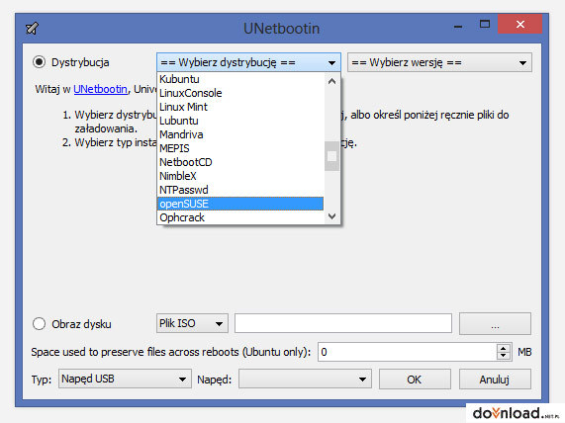Click the UNetbootin app icon in title bar
The height and width of the screenshot is (423, 565).
(32, 28)
